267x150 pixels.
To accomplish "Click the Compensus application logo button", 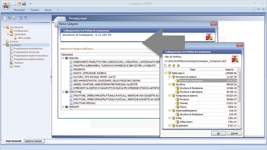I will coord(6,5).
